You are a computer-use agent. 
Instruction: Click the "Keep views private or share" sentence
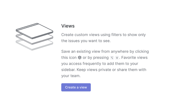point(112,70)
